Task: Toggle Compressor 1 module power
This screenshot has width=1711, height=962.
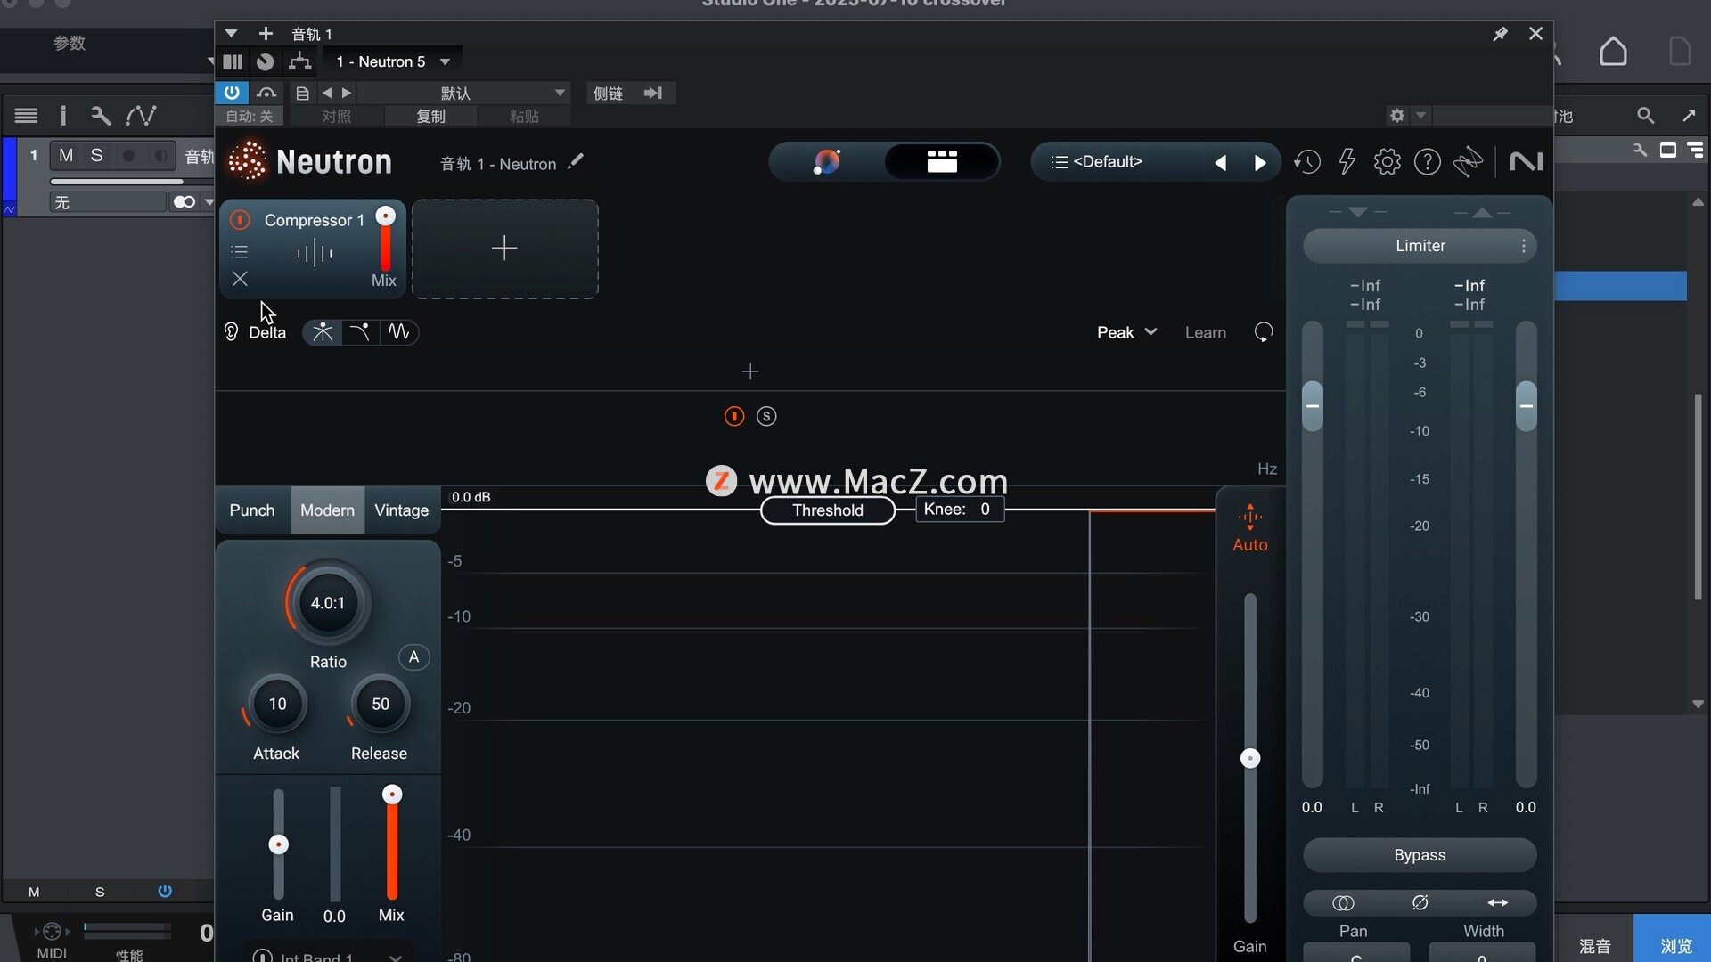Action: (240, 219)
